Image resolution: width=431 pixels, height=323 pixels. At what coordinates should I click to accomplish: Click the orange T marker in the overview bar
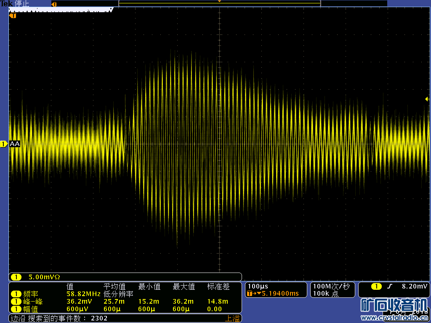tap(54, 4)
